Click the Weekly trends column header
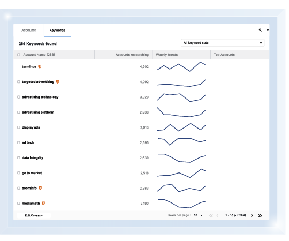Screen dimensions: 289x241 point(166,55)
